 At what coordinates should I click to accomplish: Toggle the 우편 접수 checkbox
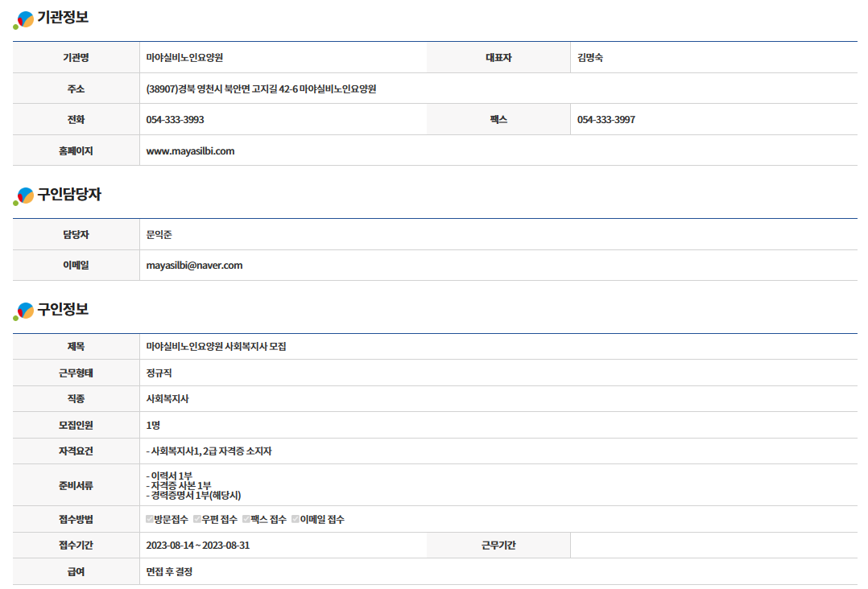[197, 519]
